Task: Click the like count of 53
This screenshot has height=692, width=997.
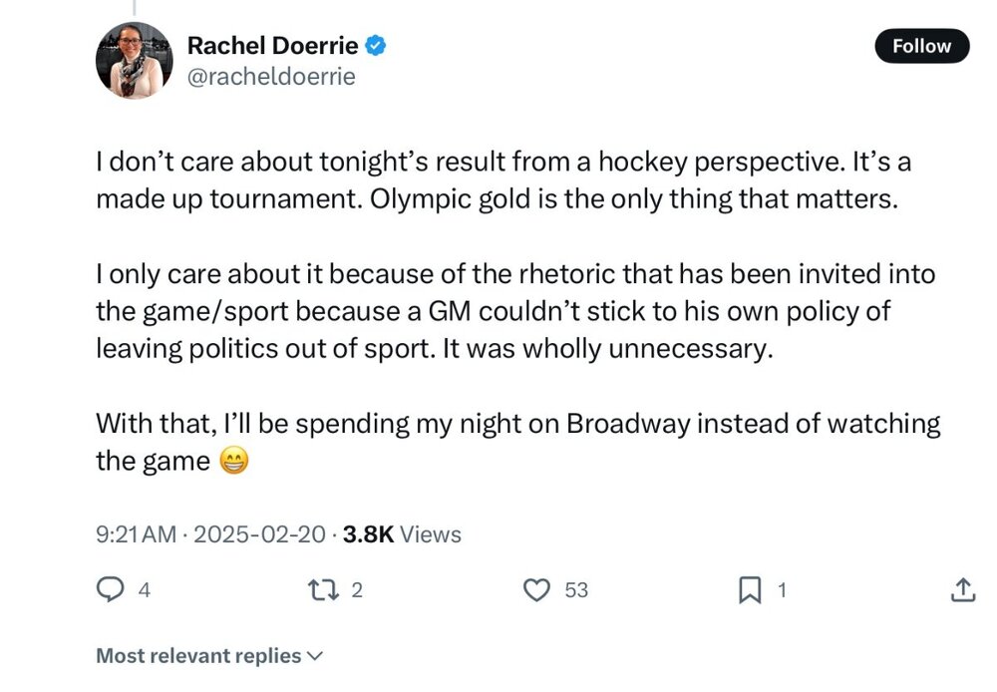Action: click(576, 590)
